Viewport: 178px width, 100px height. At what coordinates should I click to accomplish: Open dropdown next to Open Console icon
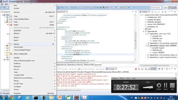pos(169,69)
